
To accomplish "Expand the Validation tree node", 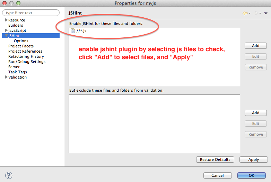I will [7, 77].
